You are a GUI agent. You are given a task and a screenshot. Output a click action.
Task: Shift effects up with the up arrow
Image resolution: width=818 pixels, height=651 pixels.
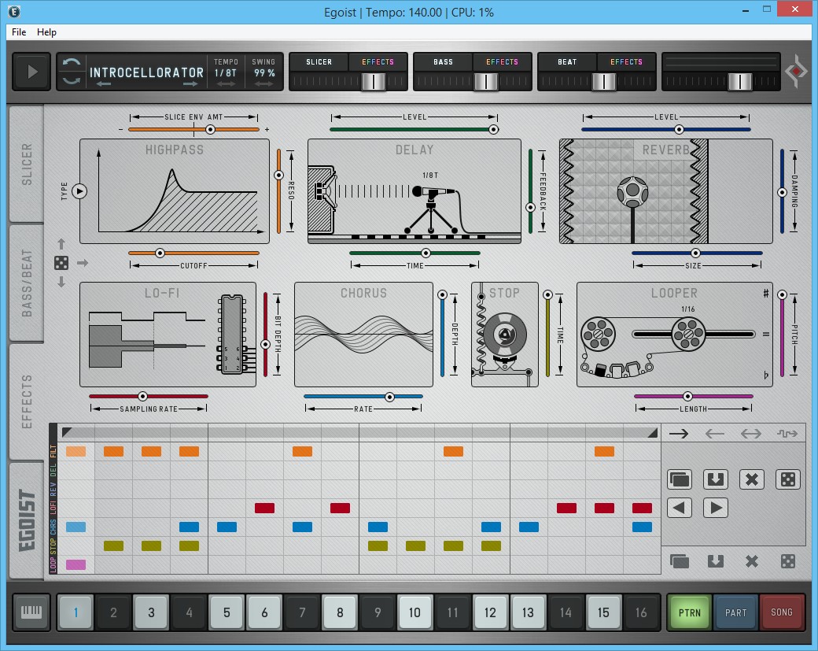tap(61, 244)
